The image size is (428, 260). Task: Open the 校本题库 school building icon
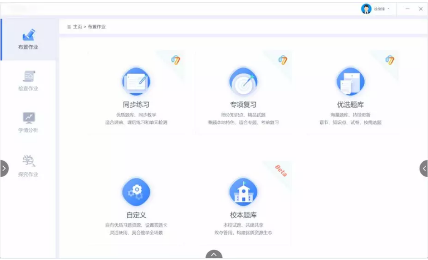243,192
